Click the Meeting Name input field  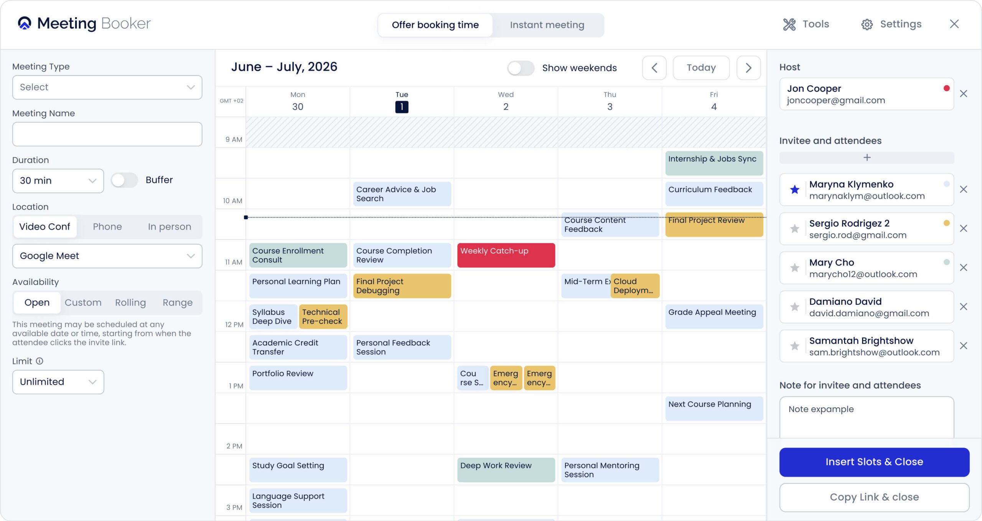pyautogui.click(x=107, y=134)
